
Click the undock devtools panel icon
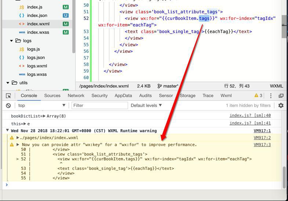281,96
